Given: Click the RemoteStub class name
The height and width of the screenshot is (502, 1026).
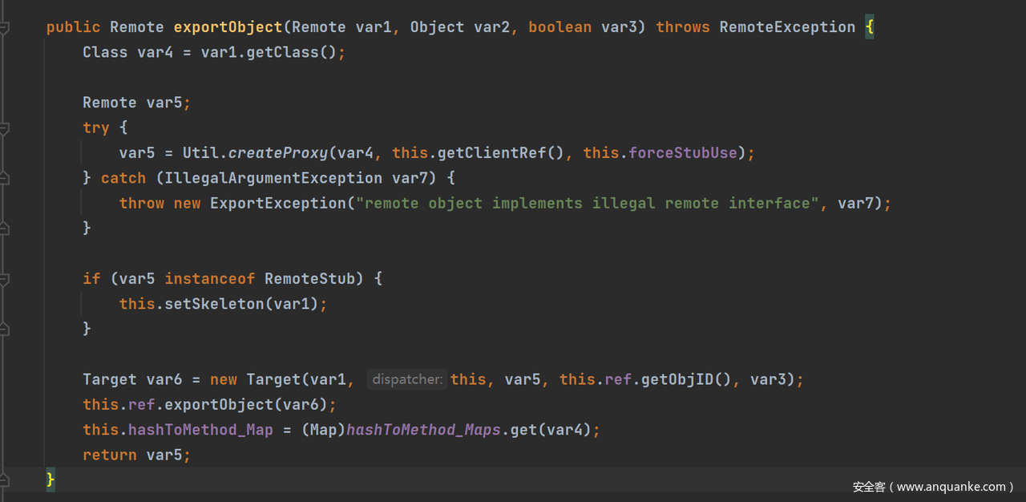Looking at the screenshot, I should pos(309,278).
